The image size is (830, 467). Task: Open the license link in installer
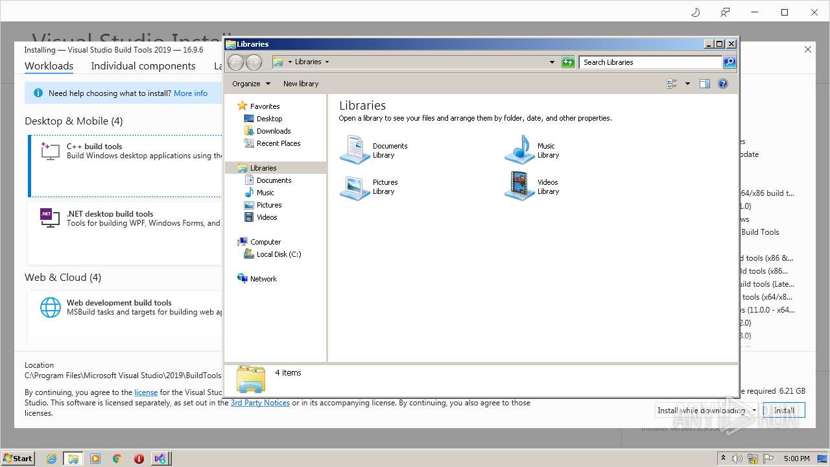[146, 392]
